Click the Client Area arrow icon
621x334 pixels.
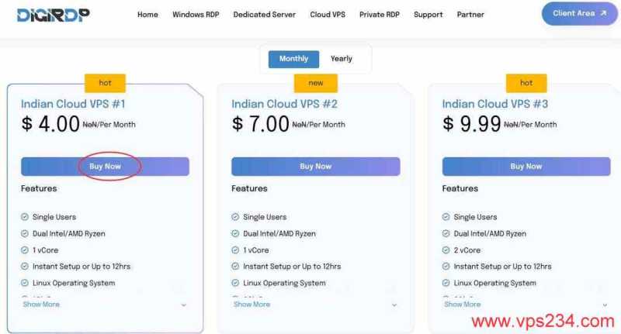pyautogui.click(x=603, y=13)
